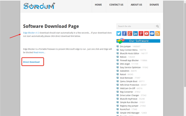Open the Drive Letter Changer link
This screenshot has width=186, height=116.
point(129,95)
